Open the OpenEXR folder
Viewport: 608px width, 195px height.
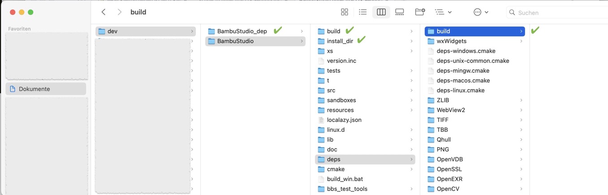(x=475, y=179)
